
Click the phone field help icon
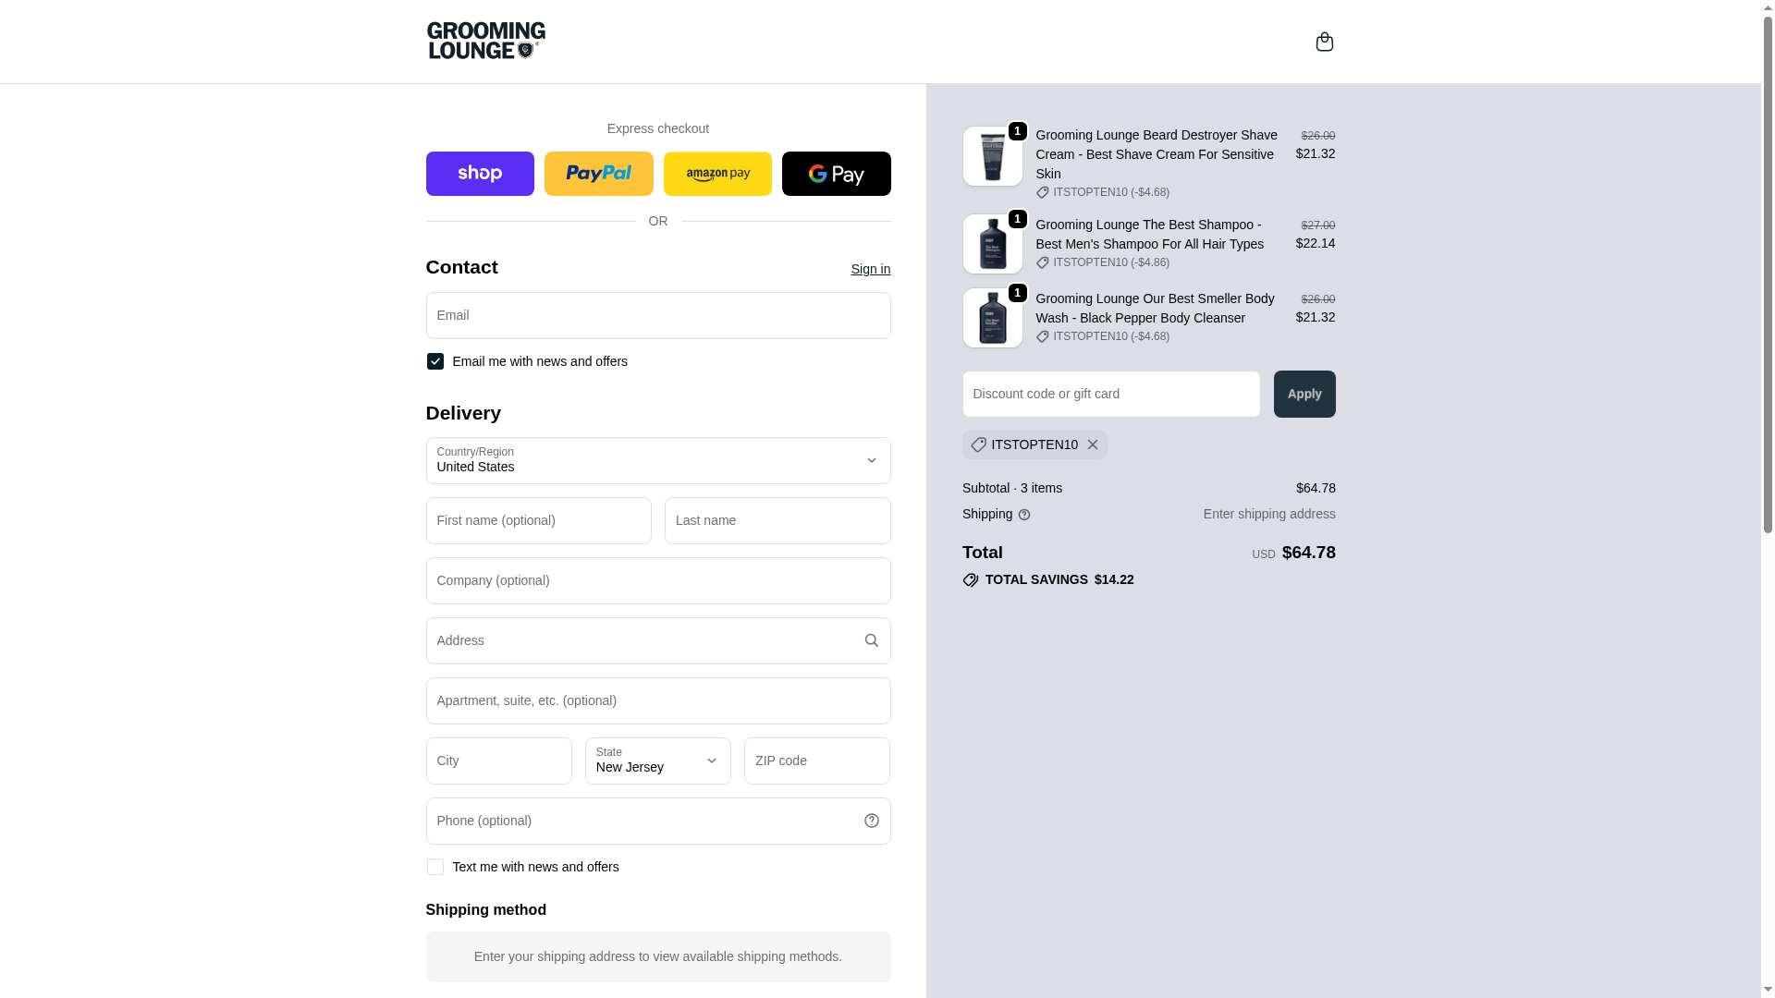[x=871, y=821]
